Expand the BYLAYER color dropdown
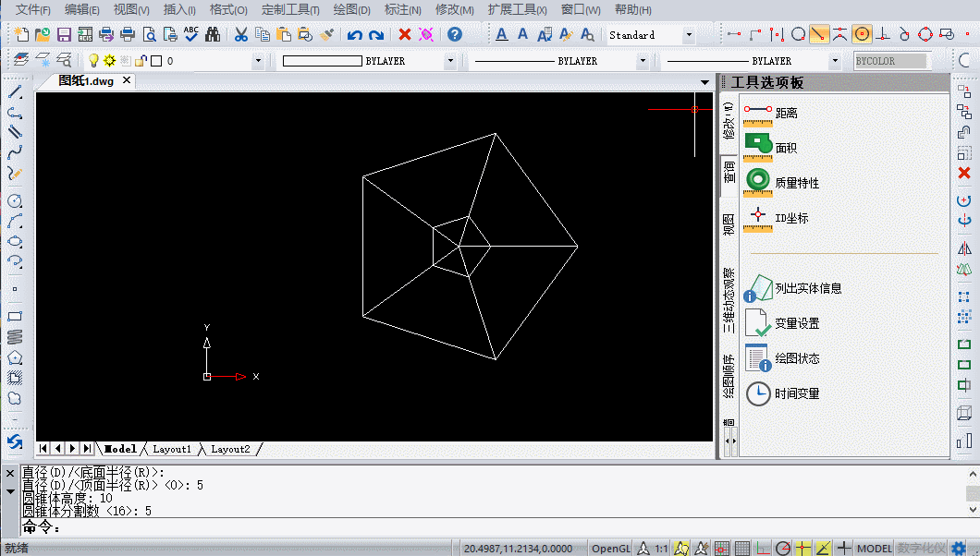The width and height of the screenshot is (980, 556). 450,61
